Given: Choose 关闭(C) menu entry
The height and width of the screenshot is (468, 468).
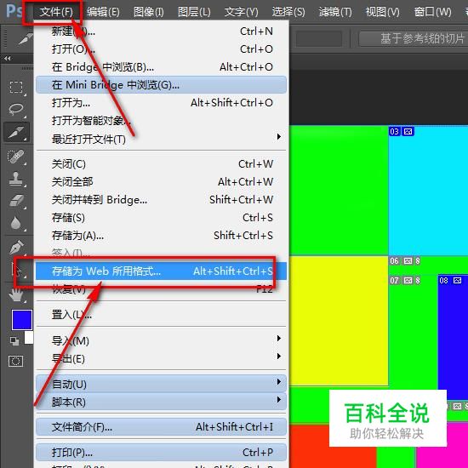Looking at the screenshot, I should pyautogui.click(x=161, y=164).
